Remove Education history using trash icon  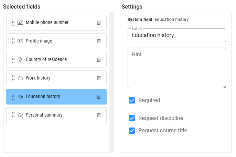coord(99,97)
